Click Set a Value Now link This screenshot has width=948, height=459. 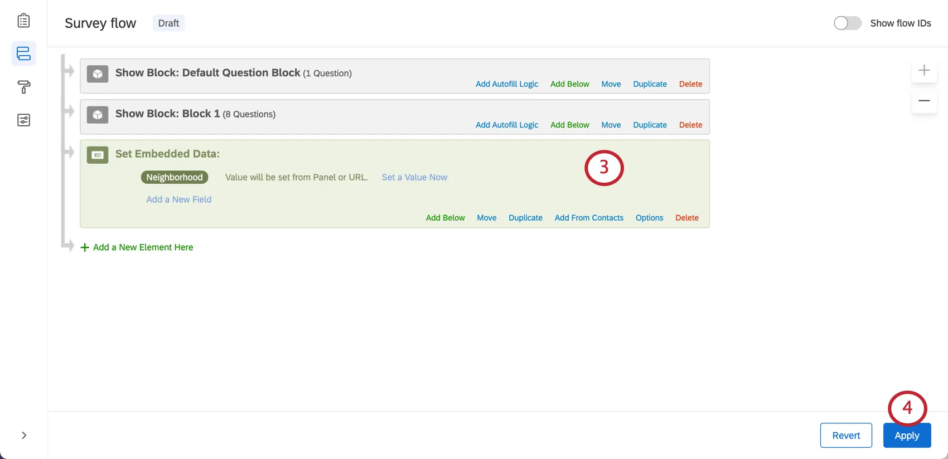(414, 177)
